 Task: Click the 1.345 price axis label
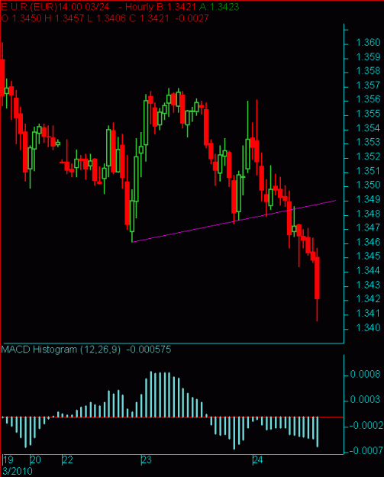[368, 256]
